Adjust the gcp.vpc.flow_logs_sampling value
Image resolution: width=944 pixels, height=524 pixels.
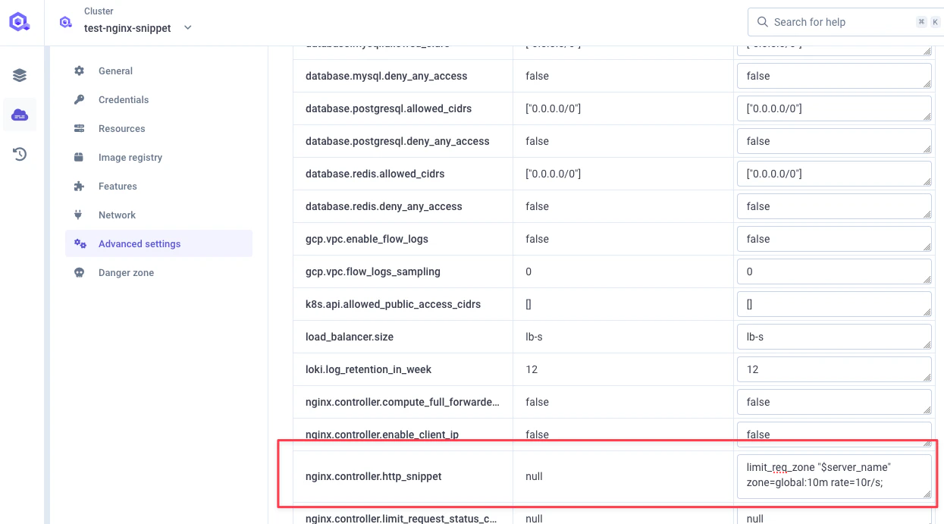point(834,271)
